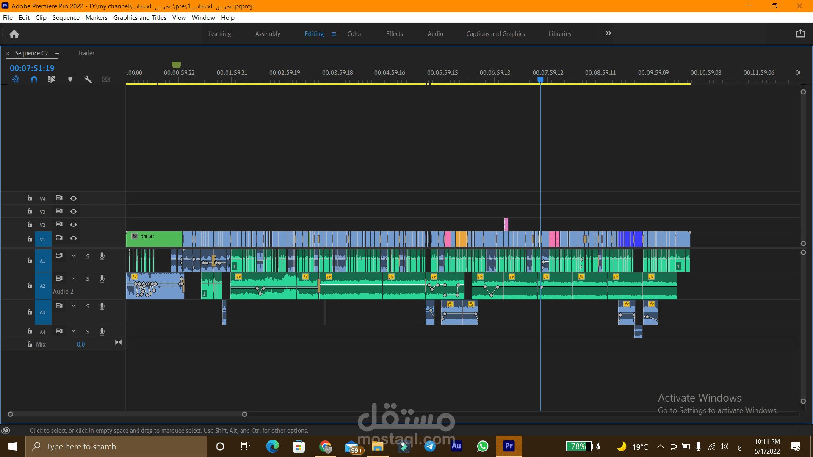
Task: Toggle lock on track V2
Action: pos(30,224)
